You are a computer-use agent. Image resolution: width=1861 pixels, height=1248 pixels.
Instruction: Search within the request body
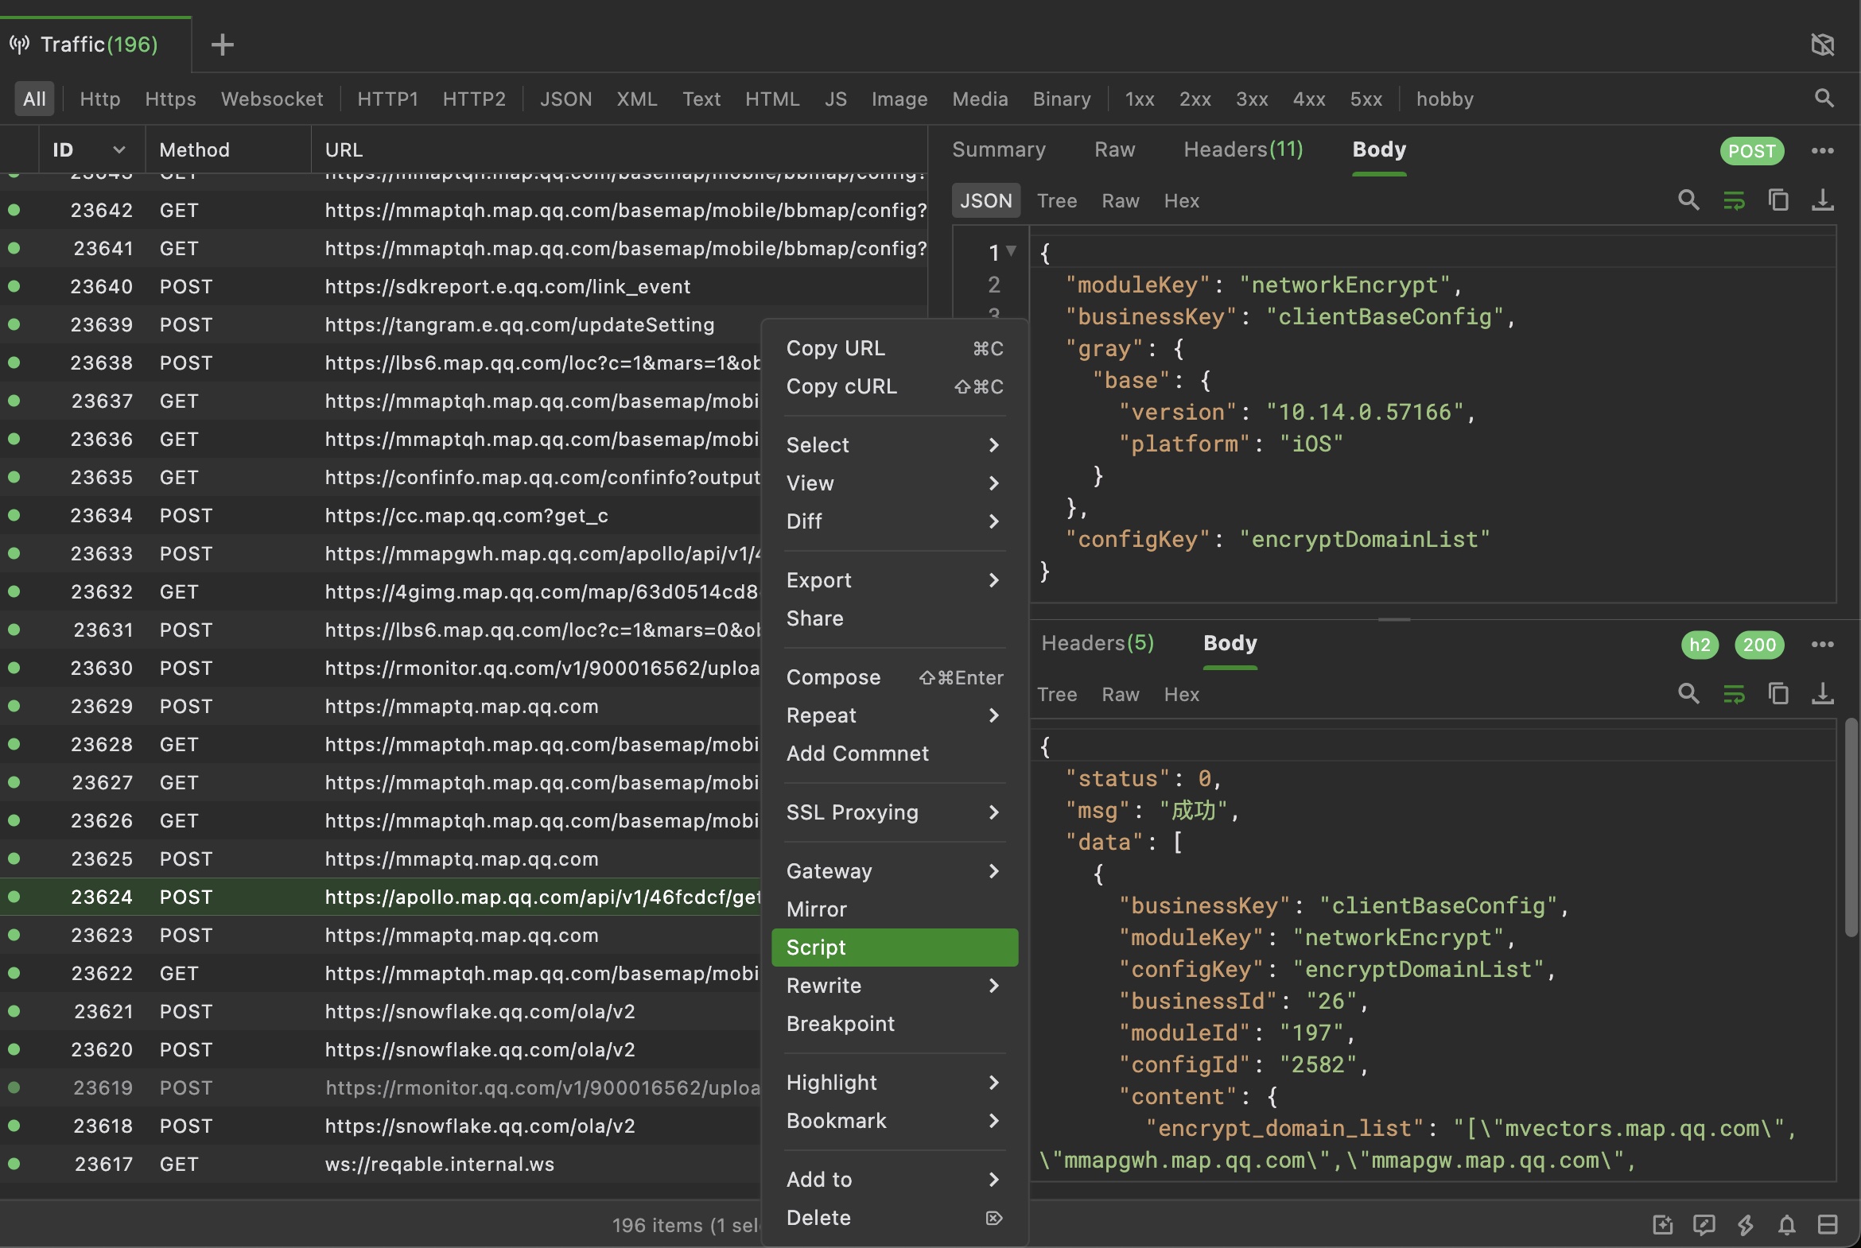point(1688,200)
